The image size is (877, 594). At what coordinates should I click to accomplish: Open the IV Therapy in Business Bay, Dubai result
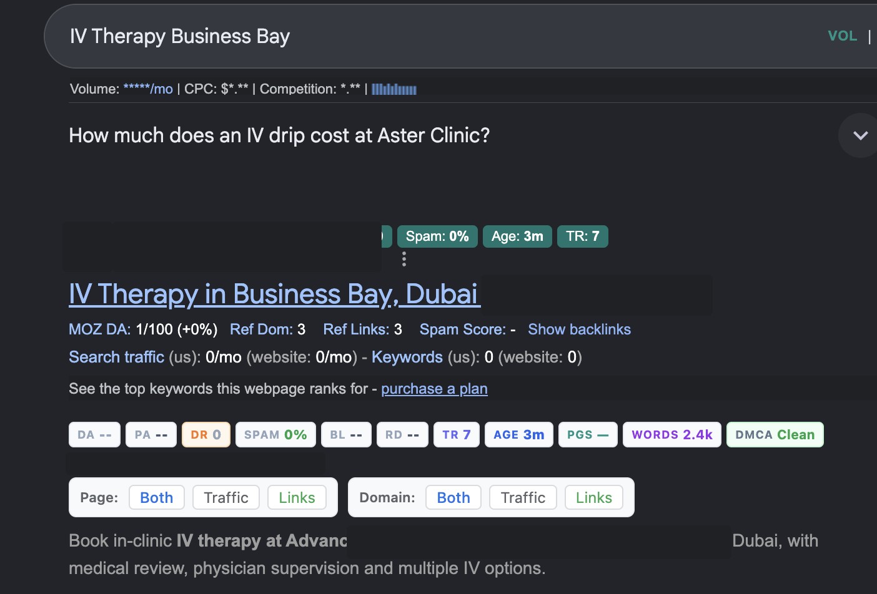[274, 294]
